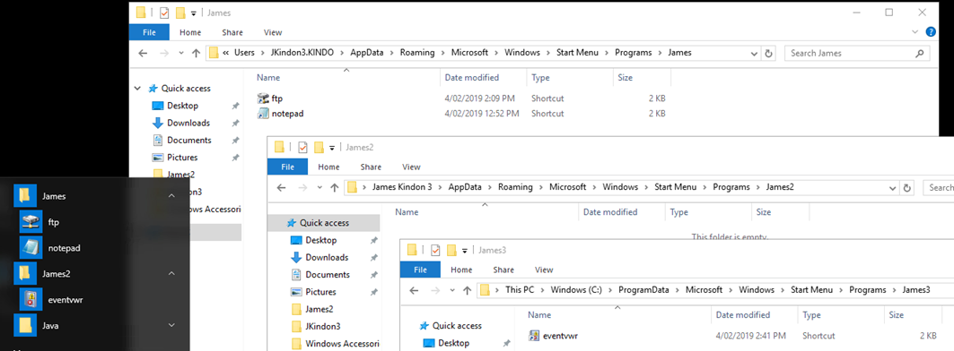Screen dimensions: 954x351
Task: Open File tab in James3 window
Action: 420,270
